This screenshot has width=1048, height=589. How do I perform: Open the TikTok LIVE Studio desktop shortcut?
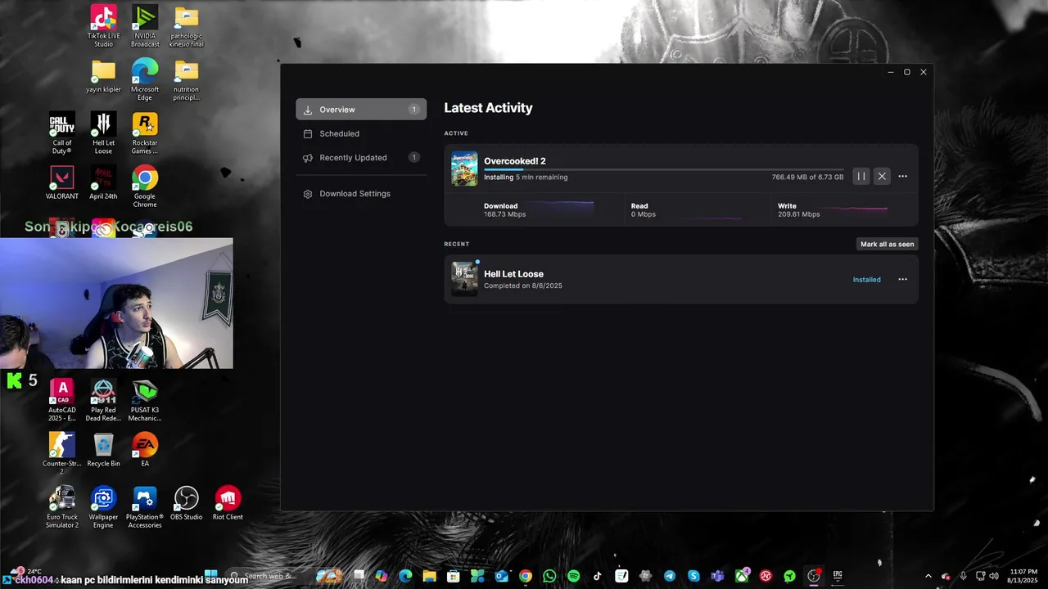(x=103, y=26)
